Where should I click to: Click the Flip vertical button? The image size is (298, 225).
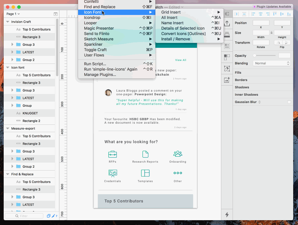tap(286, 42)
